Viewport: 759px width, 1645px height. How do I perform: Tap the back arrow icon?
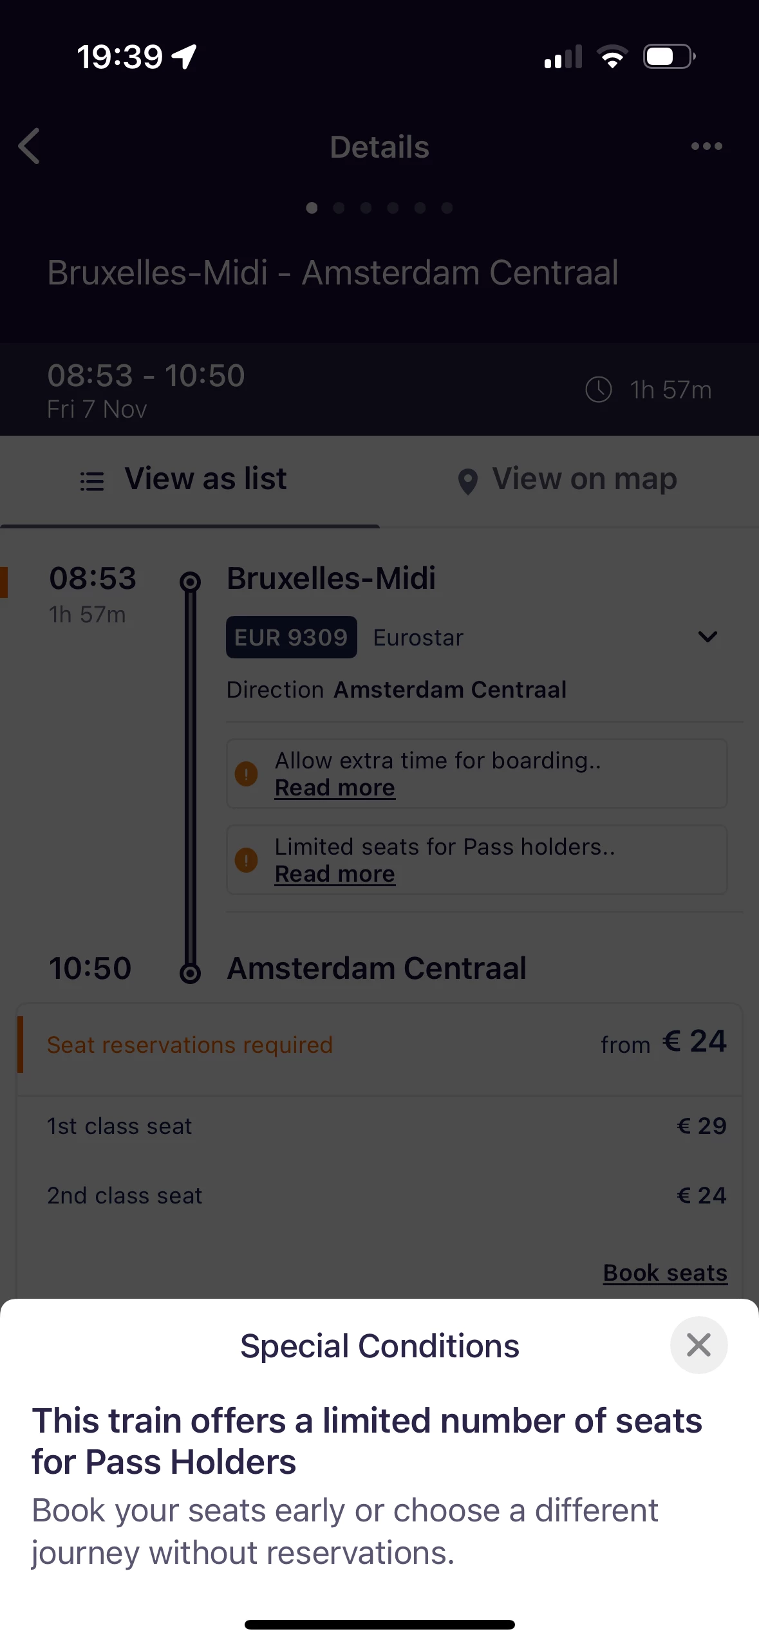point(30,146)
